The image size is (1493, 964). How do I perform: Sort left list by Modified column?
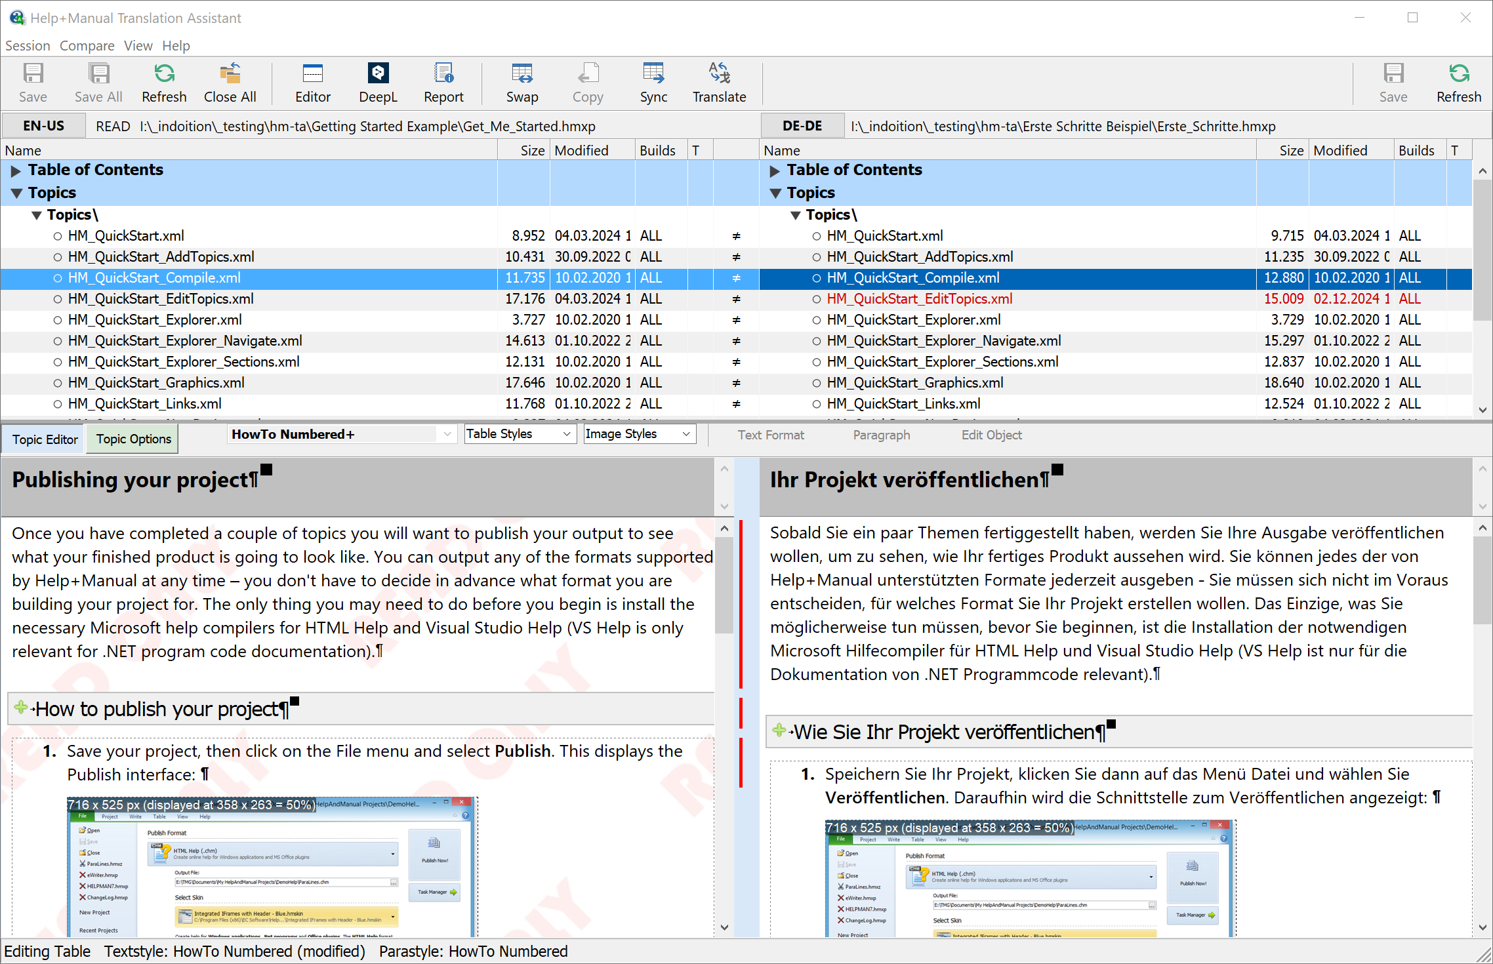pos(592,150)
